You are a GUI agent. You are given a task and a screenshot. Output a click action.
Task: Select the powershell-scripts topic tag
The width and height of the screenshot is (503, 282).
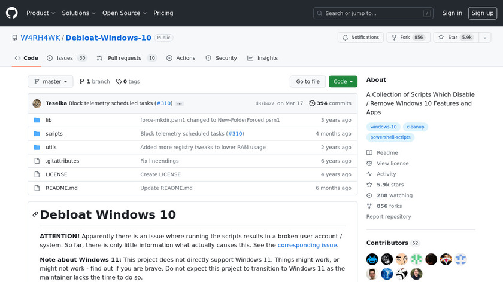pyautogui.click(x=390, y=137)
